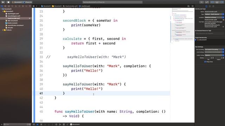Edit the file Name field
The width and height of the screenshot is (225, 126).
(x=214, y=12)
